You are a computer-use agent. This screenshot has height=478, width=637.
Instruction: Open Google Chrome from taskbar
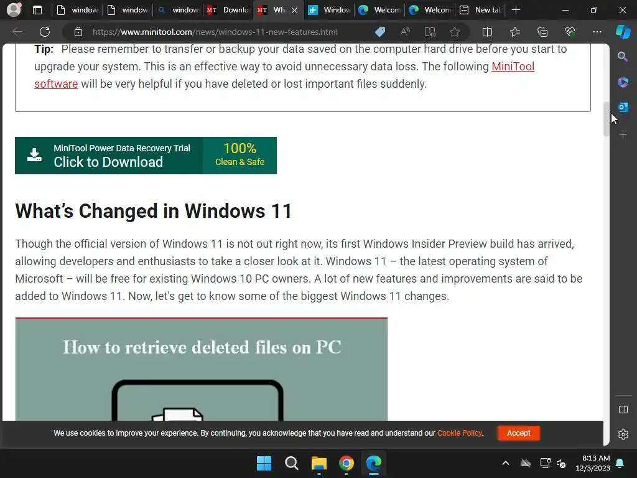pos(346,463)
